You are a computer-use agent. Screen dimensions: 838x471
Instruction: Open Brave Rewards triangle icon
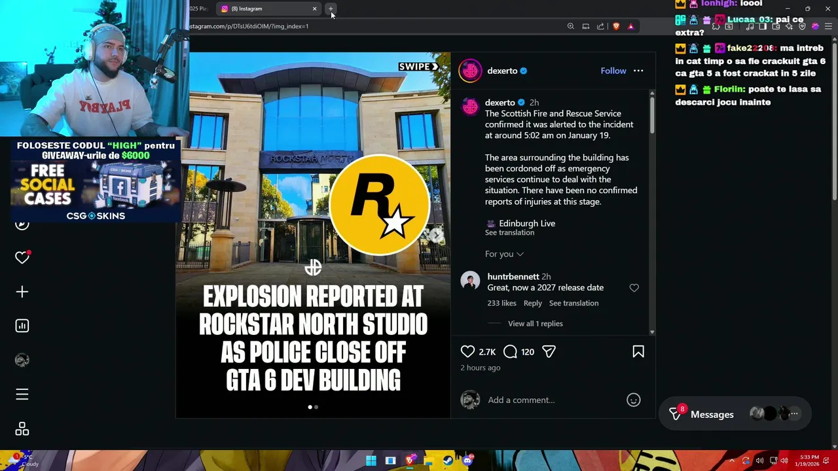click(630, 26)
